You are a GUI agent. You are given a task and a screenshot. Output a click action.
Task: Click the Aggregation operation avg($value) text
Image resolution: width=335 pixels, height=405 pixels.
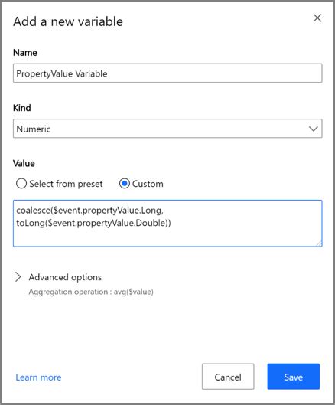[91, 292]
